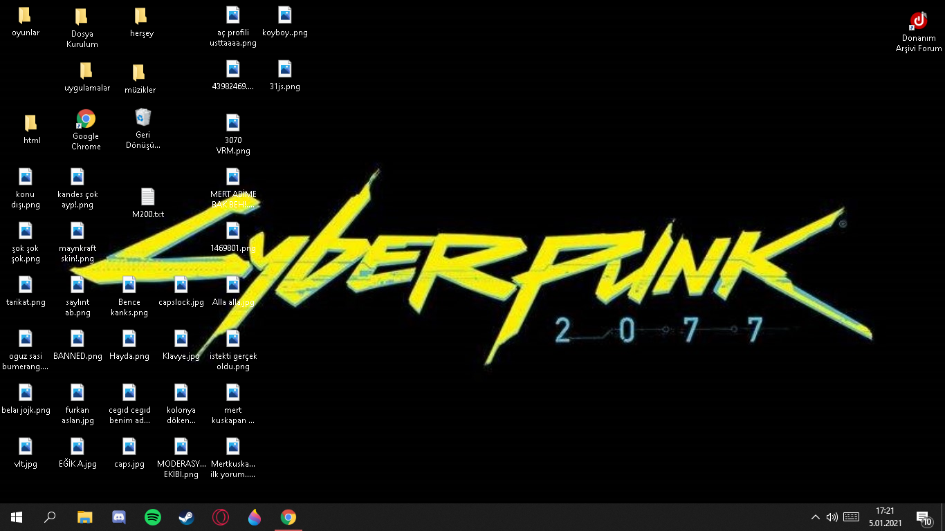Select the Dosya Kurulum folder

[82, 28]
